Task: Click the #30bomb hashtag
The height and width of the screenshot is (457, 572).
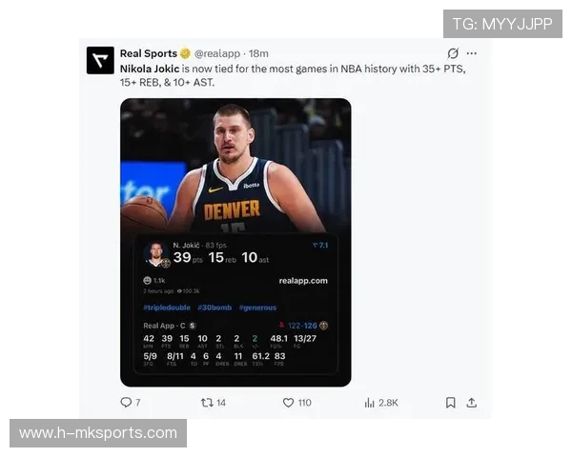Action: (x=214, y=308)
